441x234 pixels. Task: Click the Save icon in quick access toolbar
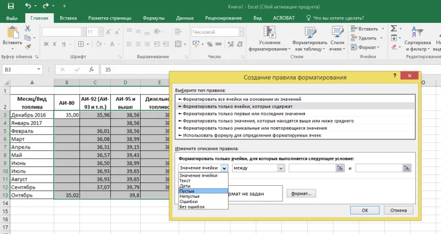[11, 6]
